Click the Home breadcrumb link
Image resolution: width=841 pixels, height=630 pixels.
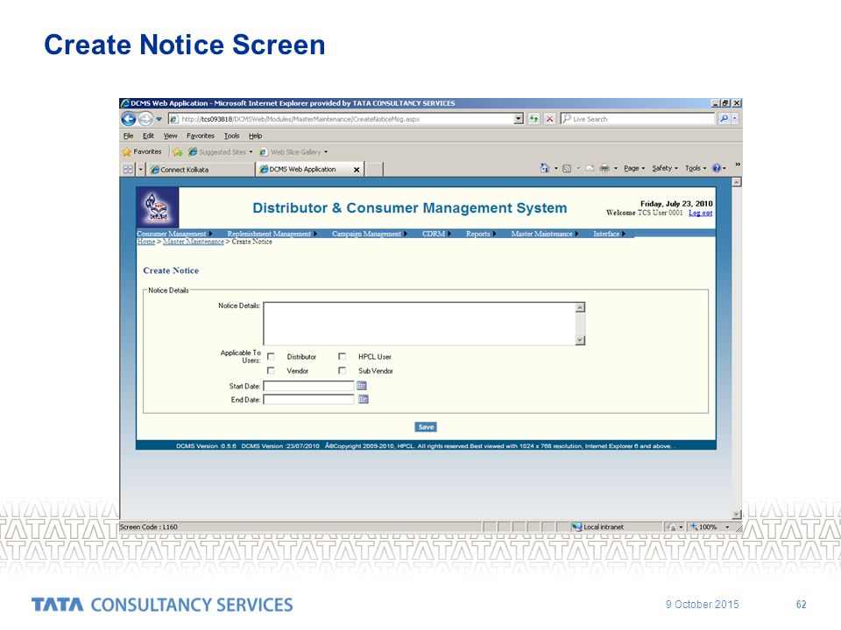pyautogui.click(x=146, y=241)
